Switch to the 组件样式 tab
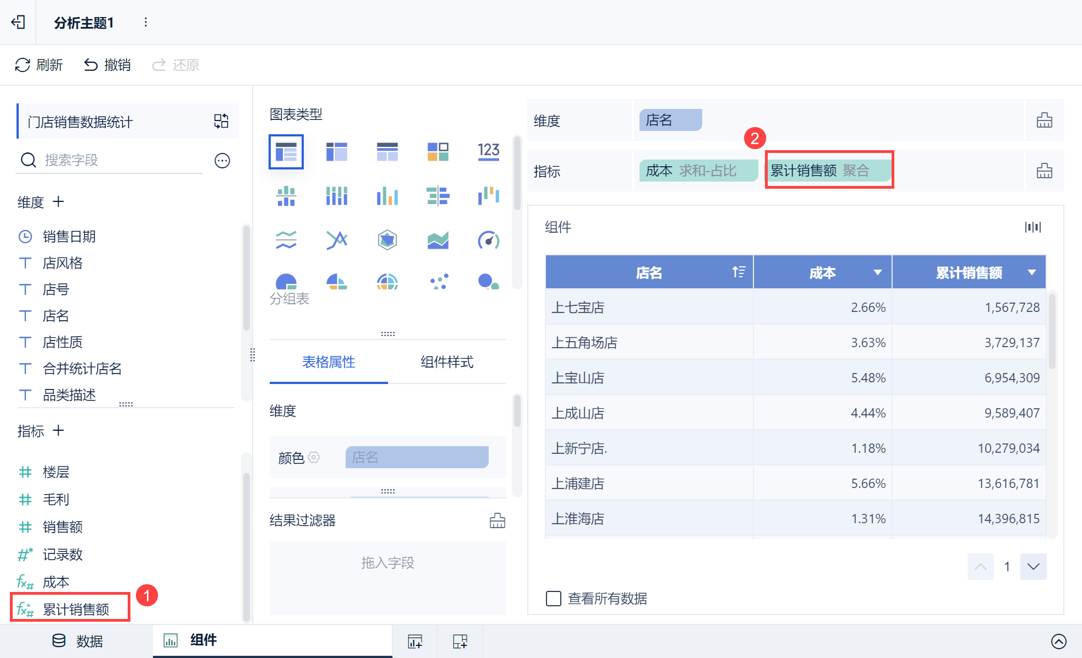Image resolution: width=1082 pixels, height=658 pixels. point(446,362)
